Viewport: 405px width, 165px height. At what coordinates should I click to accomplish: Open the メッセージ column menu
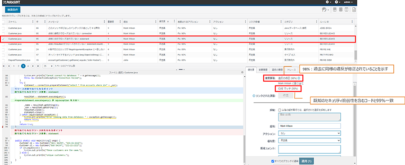[x=104, y=22]
